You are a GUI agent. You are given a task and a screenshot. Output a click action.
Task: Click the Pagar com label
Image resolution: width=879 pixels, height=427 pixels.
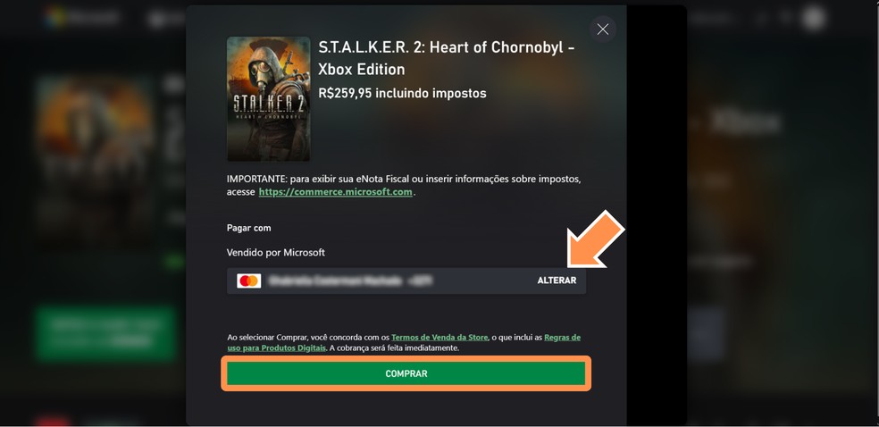click(249, 228)
